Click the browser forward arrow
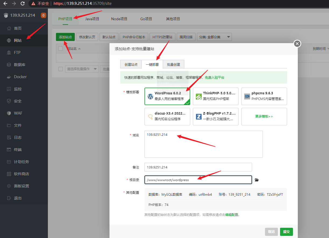This screenshot has height=238, width=329. coord(14,4)
